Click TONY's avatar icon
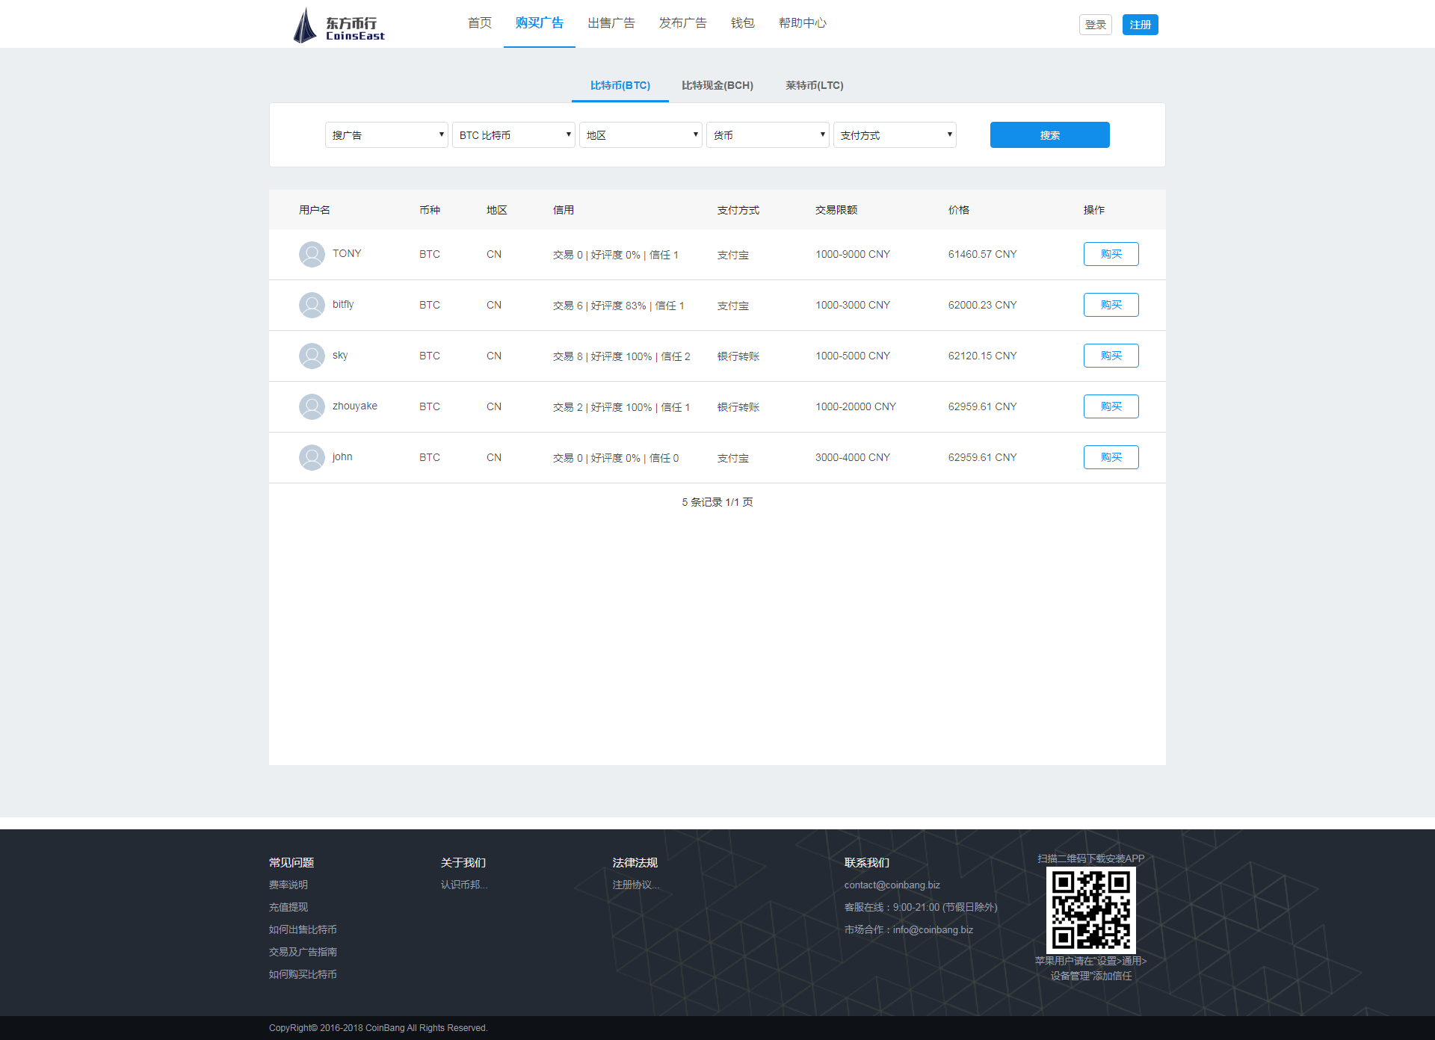1435x1040 pixels. click(312, 254)
